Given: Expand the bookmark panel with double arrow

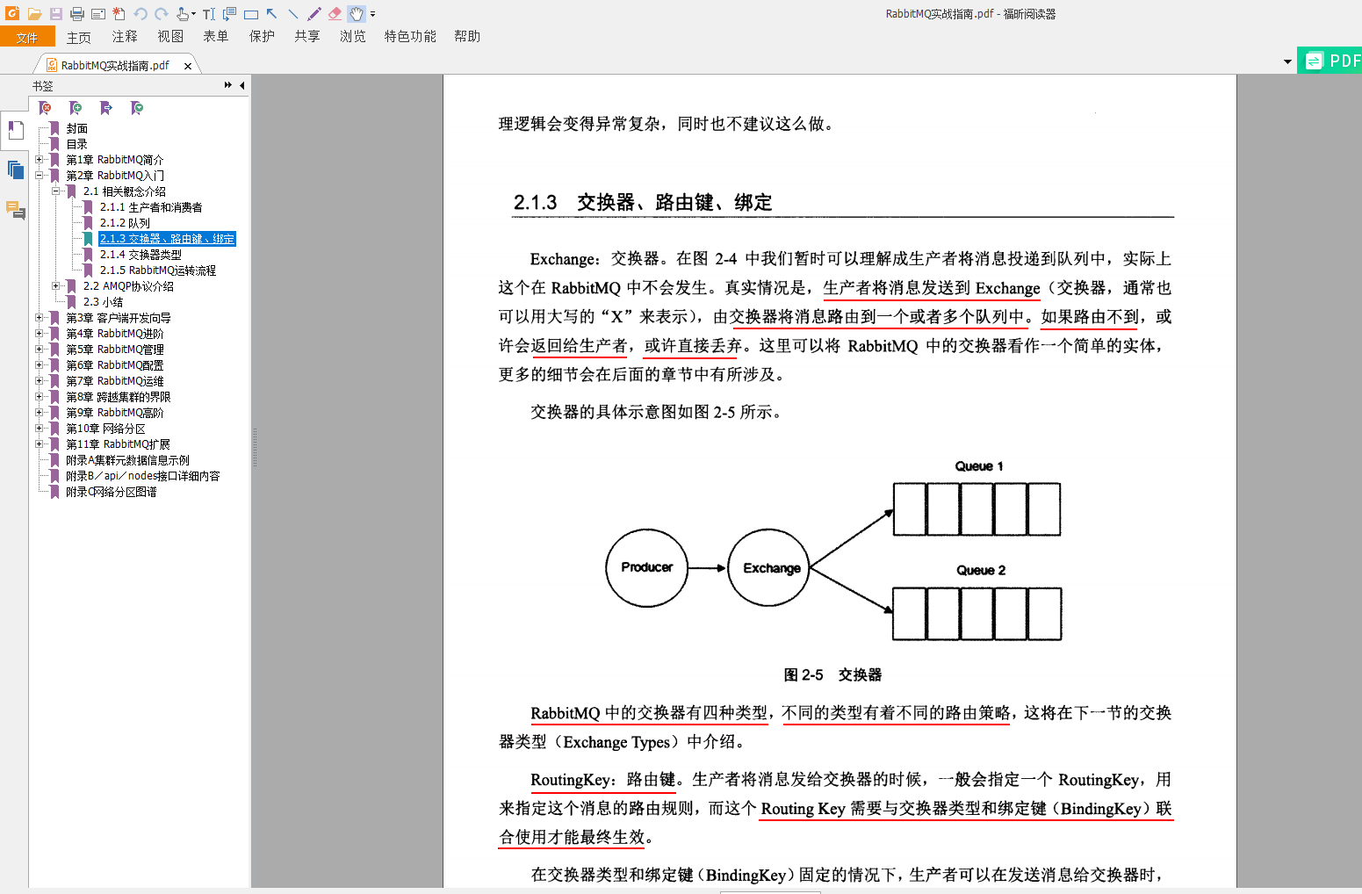Looking at the screenshot, I should point(228,85).
